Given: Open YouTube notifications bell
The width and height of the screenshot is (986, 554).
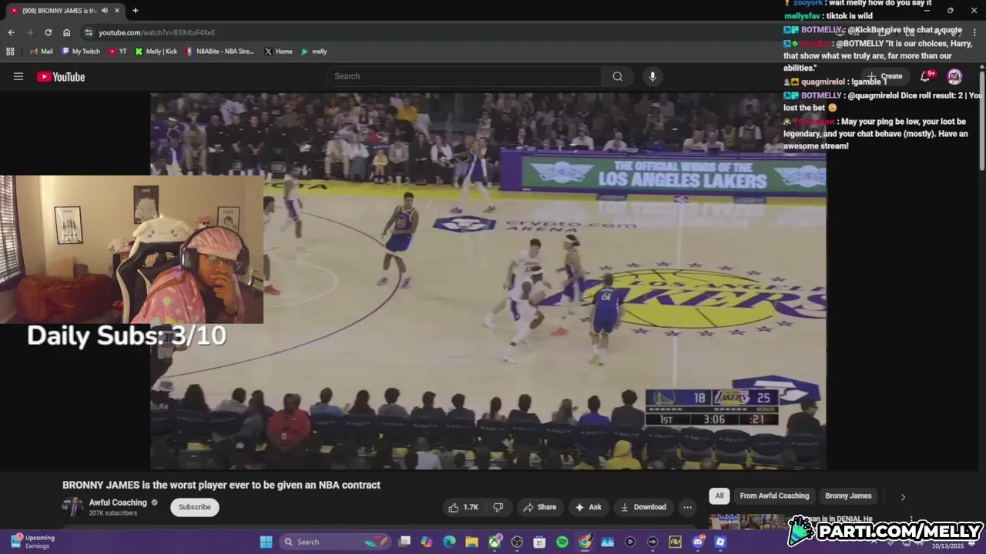Looking at the screenshot, I should (926, 76).
